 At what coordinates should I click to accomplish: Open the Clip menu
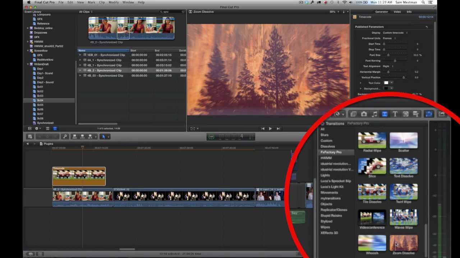pyautogui.click(x=102, y=2)
